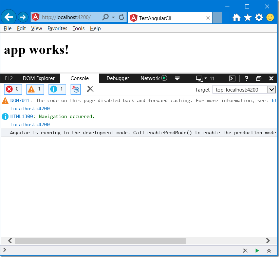The image size is (279, 257).
Task: Open address bar autocomplete dropdown arrow
Action: 113,17
